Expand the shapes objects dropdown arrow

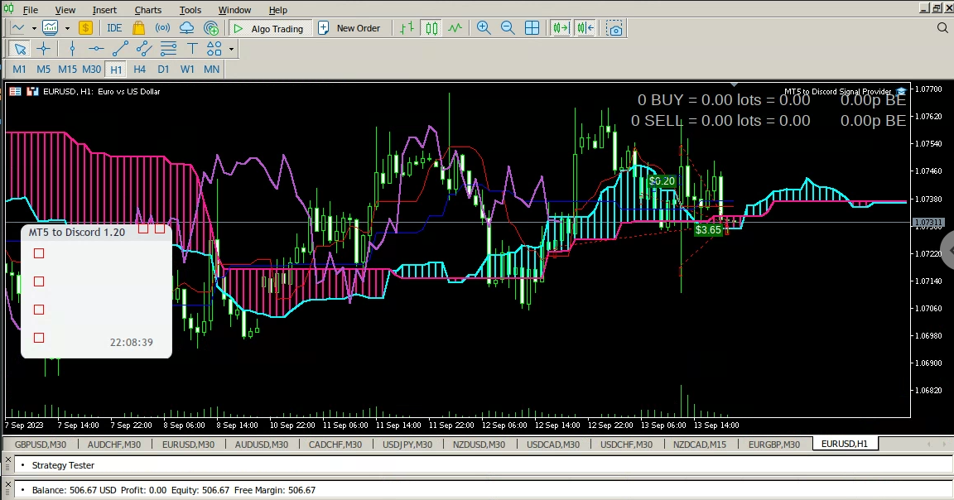[231, 49]
